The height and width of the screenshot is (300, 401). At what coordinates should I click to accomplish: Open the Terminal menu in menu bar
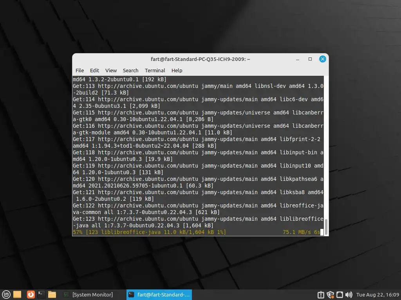pos(155,70)
